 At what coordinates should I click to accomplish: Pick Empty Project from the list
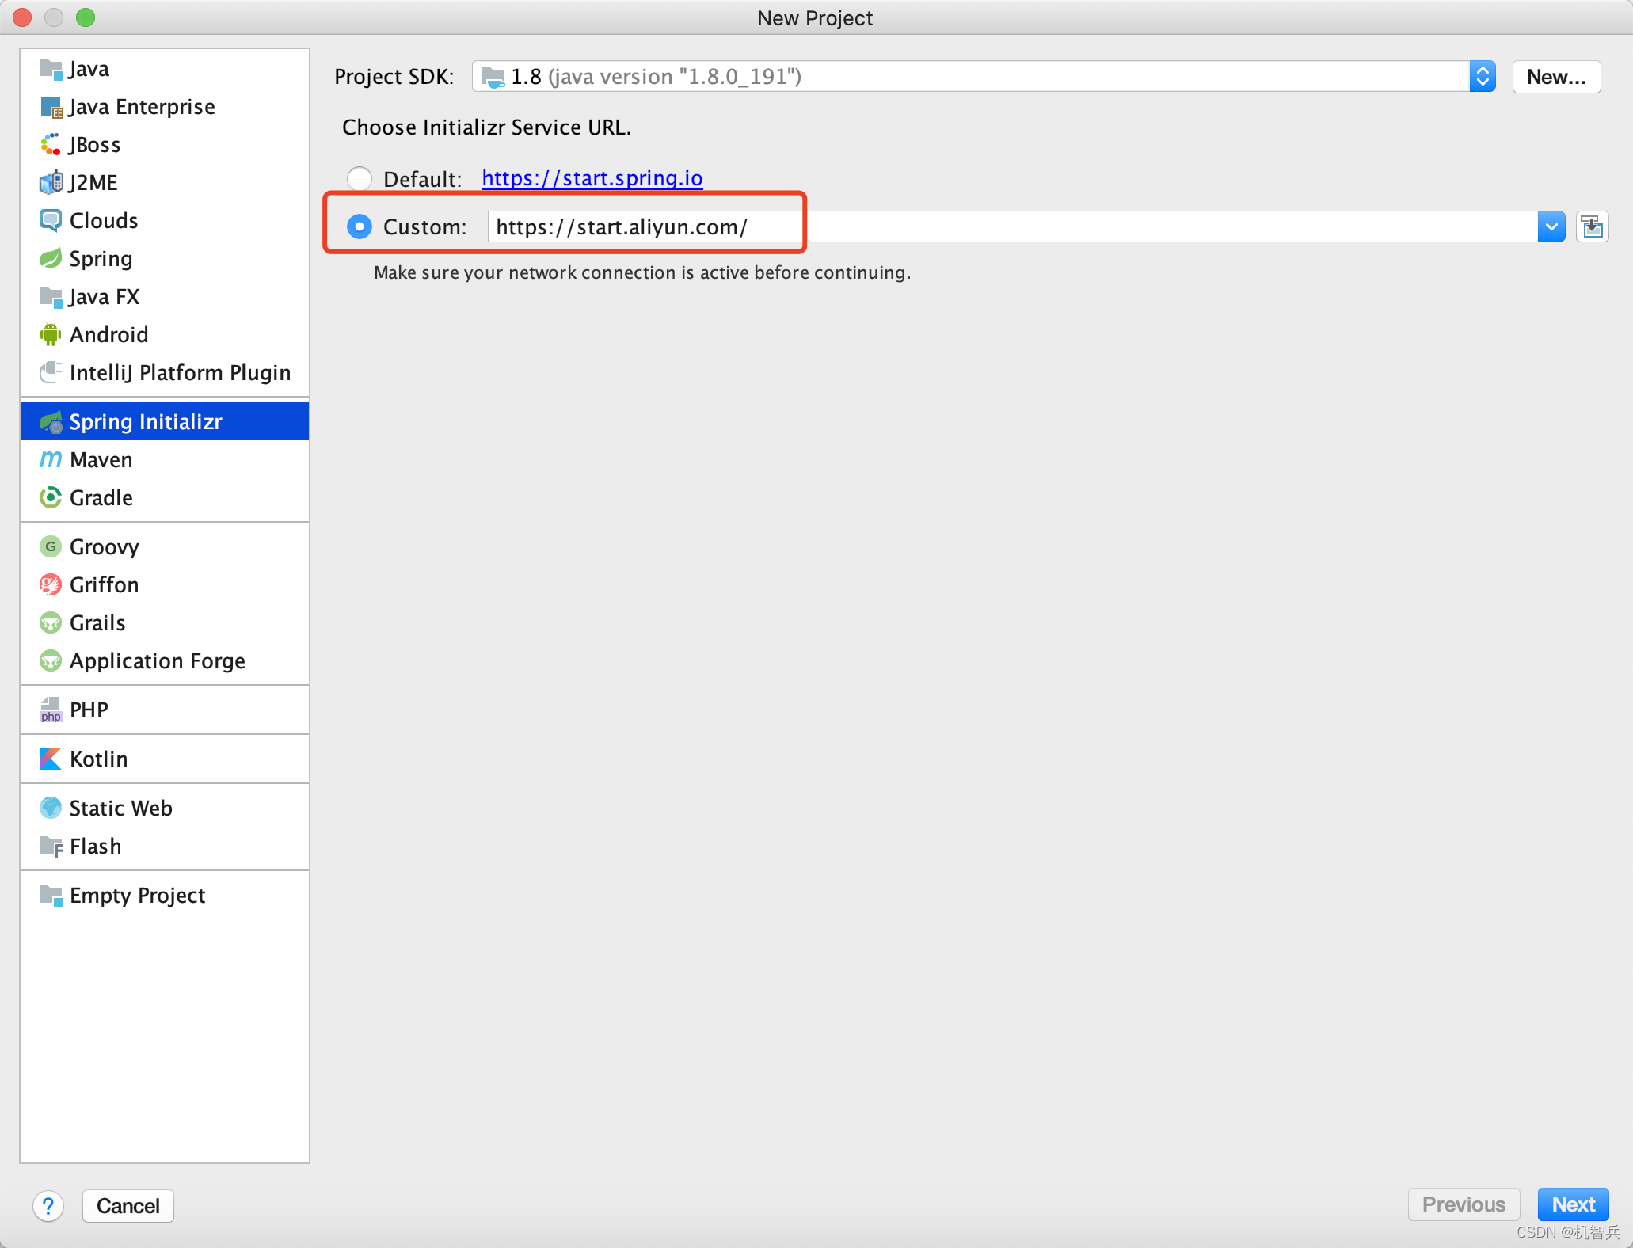137,896
